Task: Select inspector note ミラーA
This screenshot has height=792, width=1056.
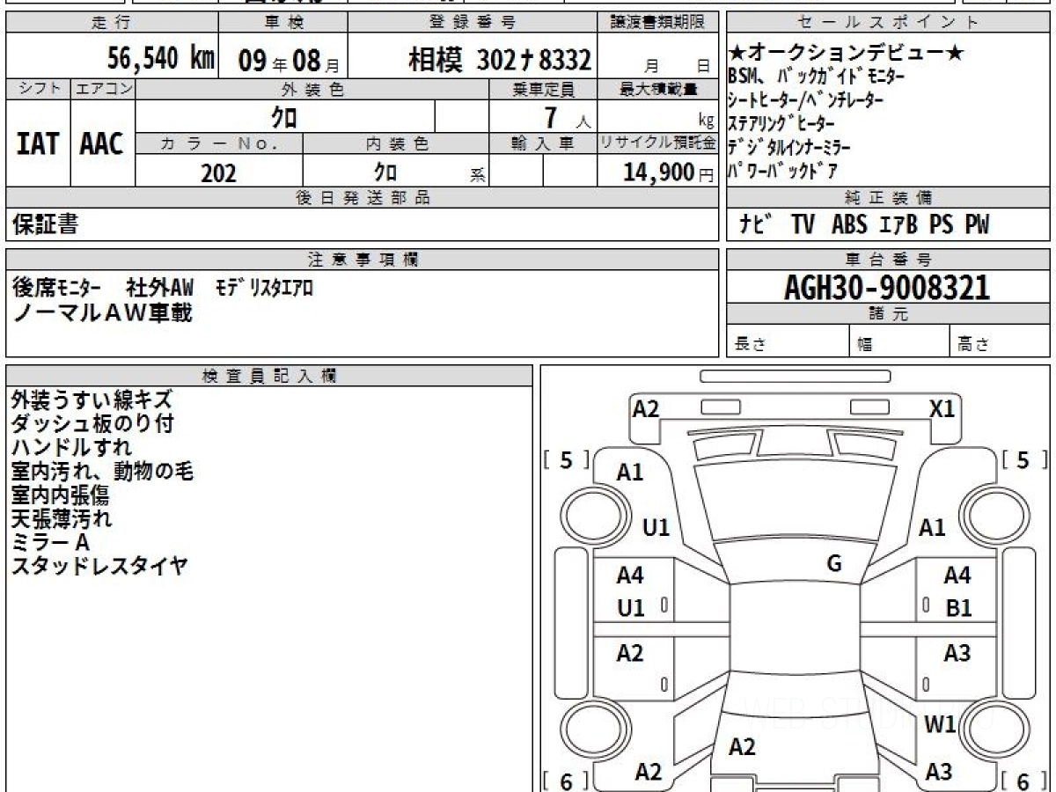Action: tap(50, 543)
